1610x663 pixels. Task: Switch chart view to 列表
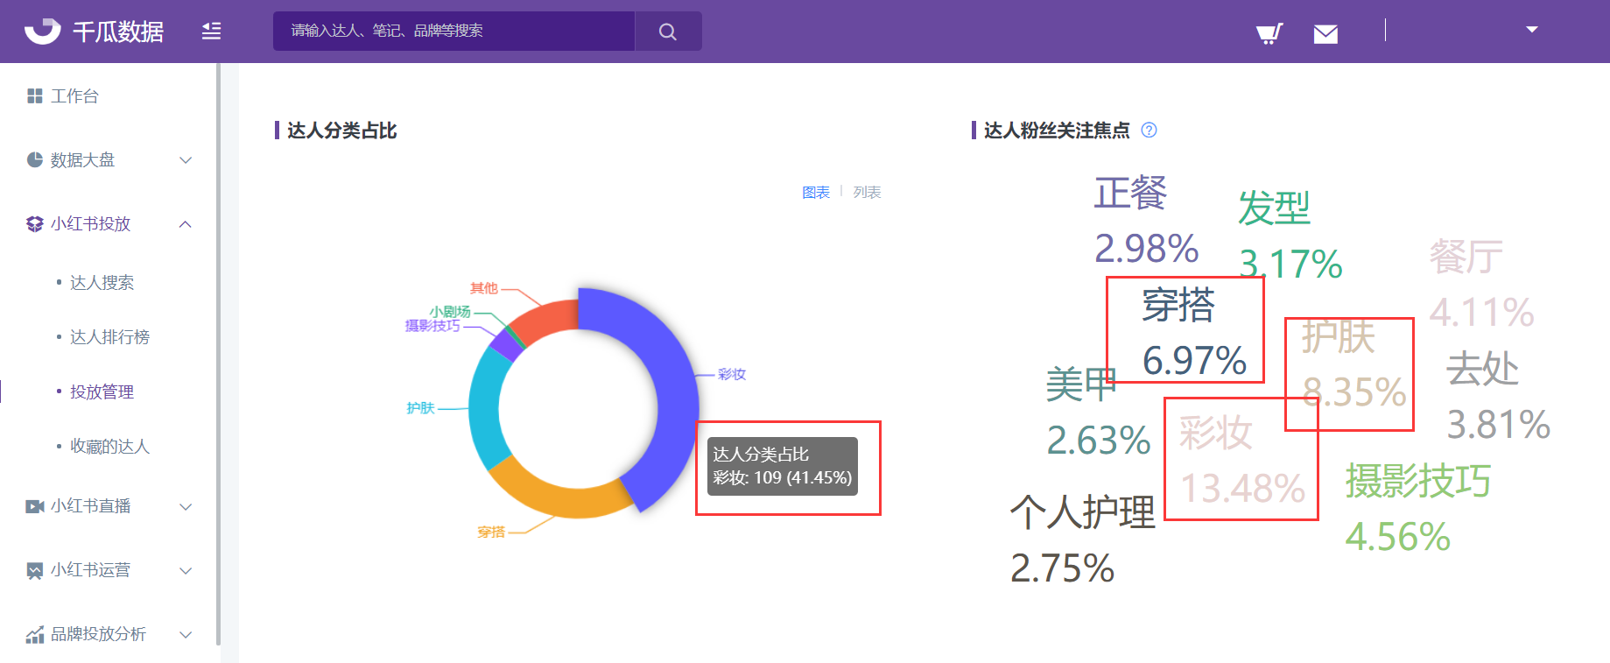click(867, 193)
